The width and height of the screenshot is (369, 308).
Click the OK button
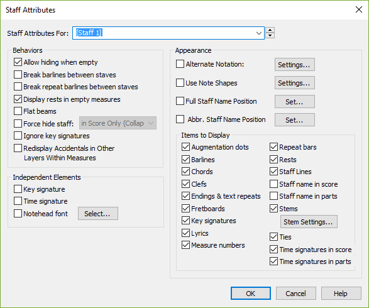click(x=251, y=293)
